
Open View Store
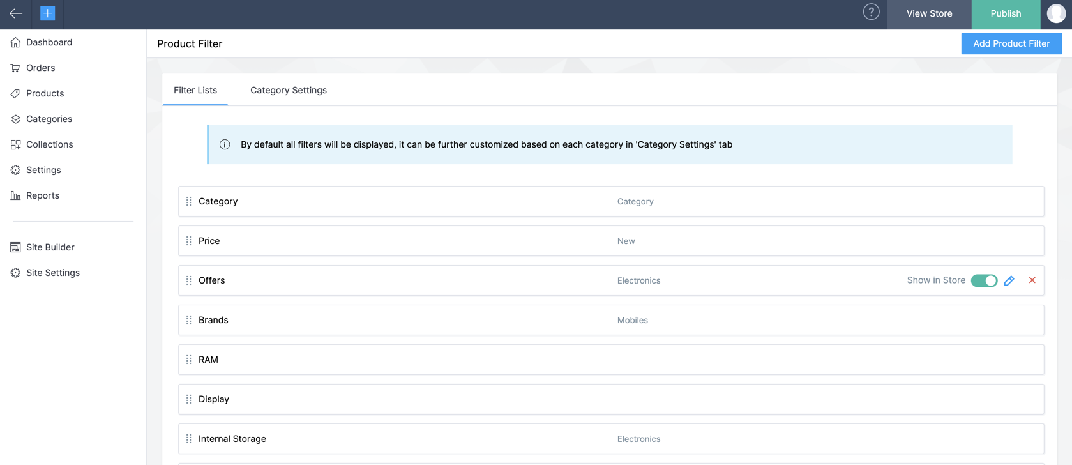929,13
